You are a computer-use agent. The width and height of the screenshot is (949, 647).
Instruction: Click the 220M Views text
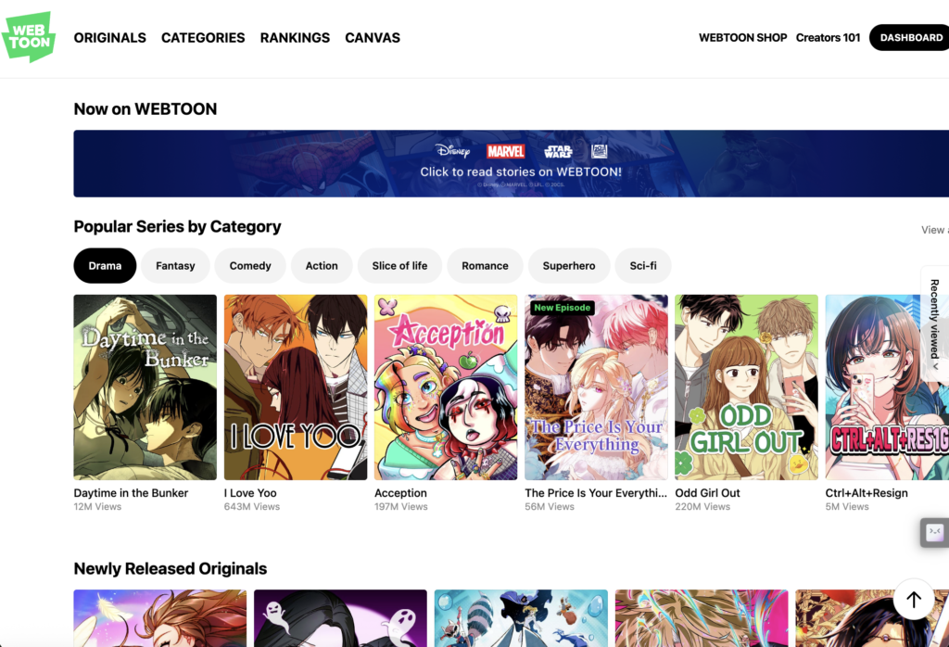click(702, 507)
